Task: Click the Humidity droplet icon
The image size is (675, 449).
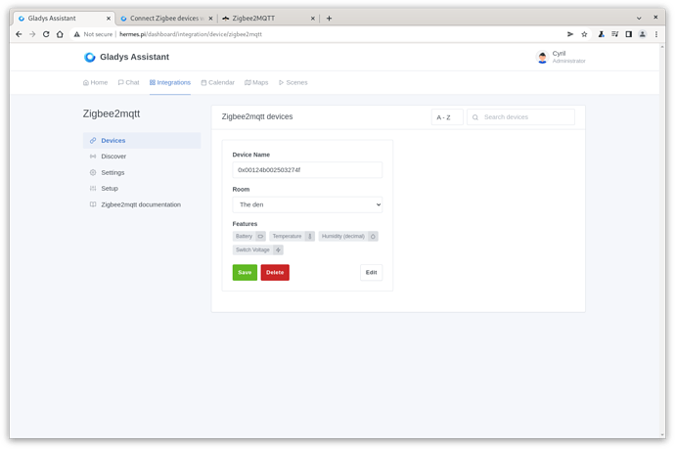Action: 373,237
